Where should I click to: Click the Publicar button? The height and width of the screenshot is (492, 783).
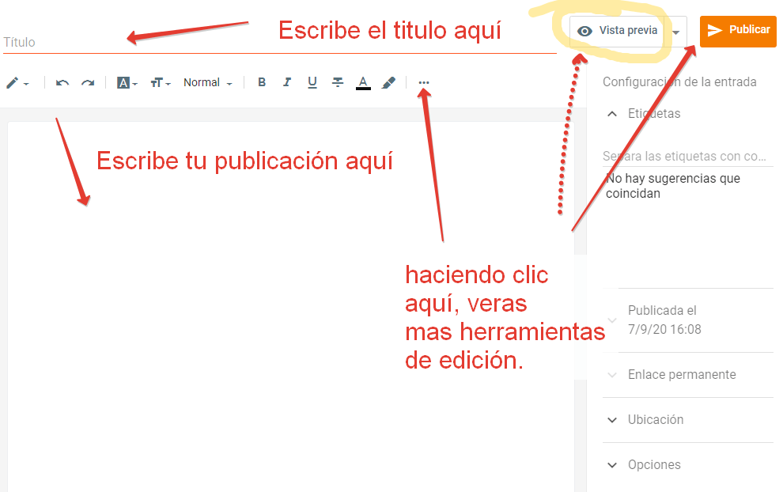737,31
